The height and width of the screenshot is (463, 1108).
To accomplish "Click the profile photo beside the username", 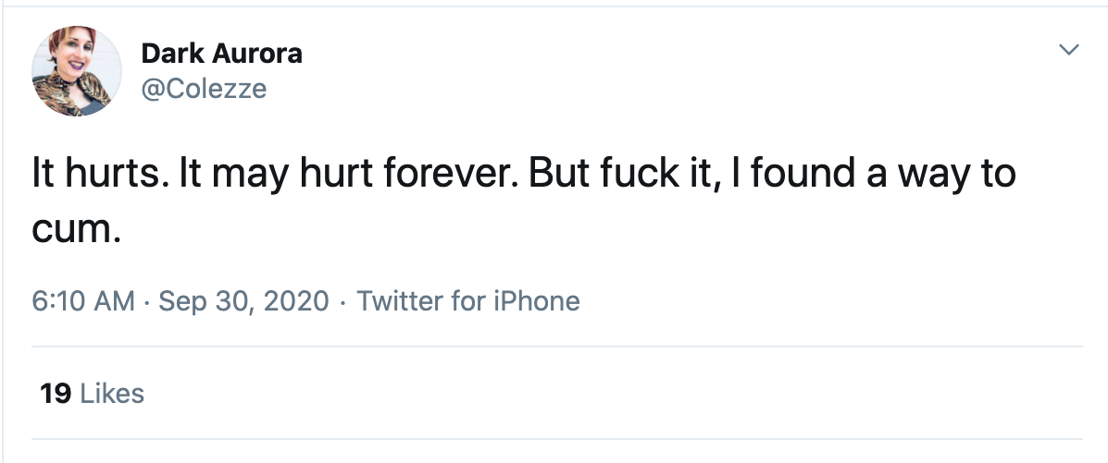I will click(x=77, y=70).
